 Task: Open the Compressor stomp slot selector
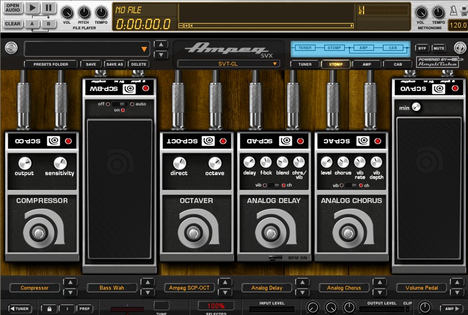(34, 288)
